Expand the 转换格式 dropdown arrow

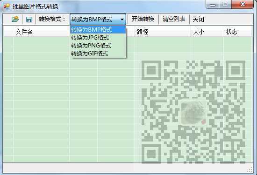[x=122, y=20]
